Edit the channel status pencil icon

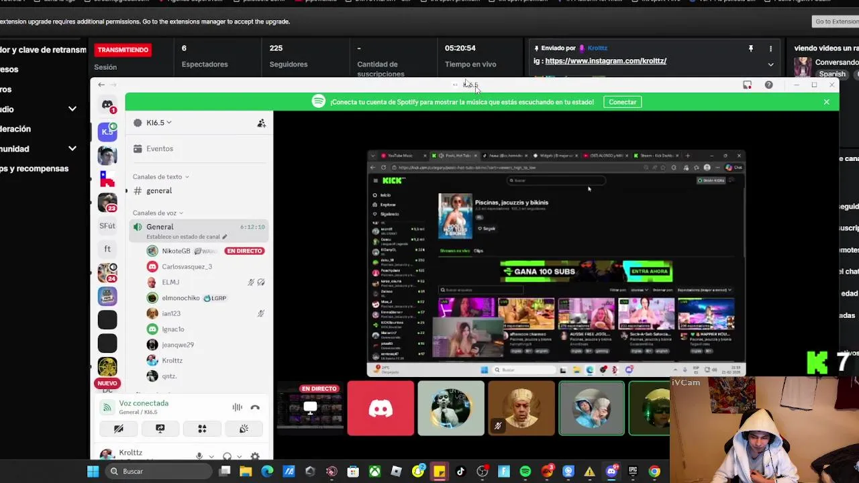[224, 237]
